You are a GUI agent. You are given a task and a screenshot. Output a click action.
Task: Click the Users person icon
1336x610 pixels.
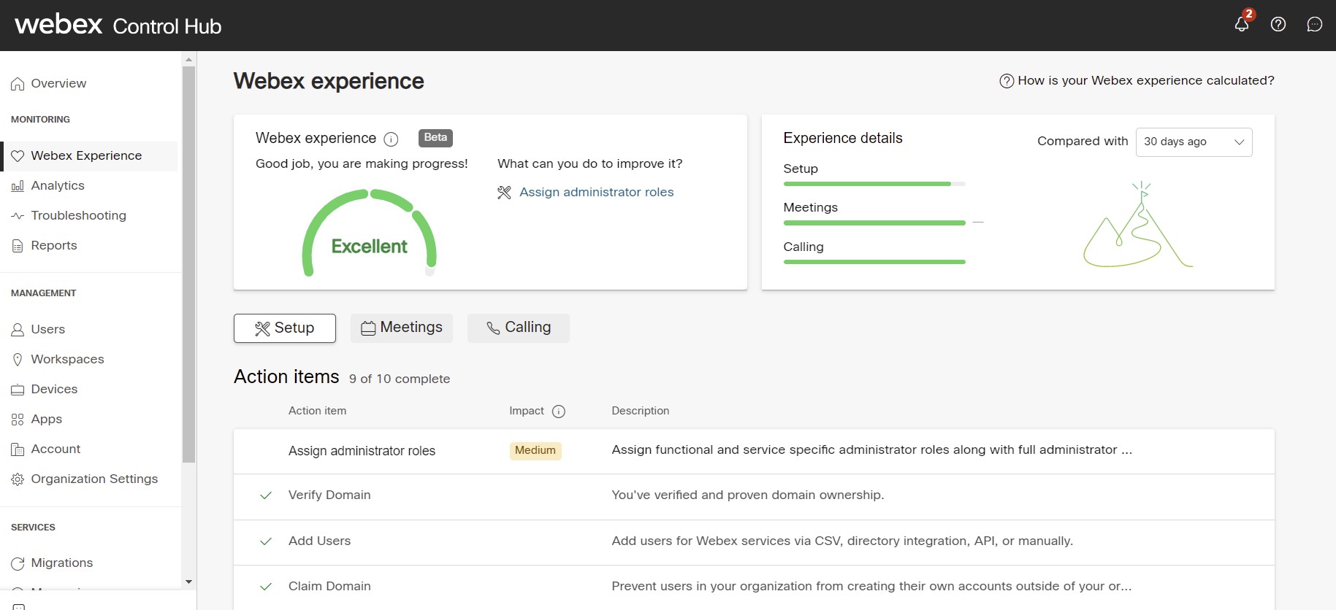coord(18,330)
